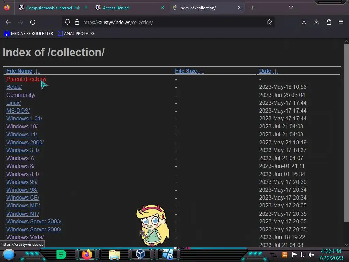The width and height of the screenshot is (349, 262).
Task: Open the Extensions puzzle icon
Action: click(329, 22)
